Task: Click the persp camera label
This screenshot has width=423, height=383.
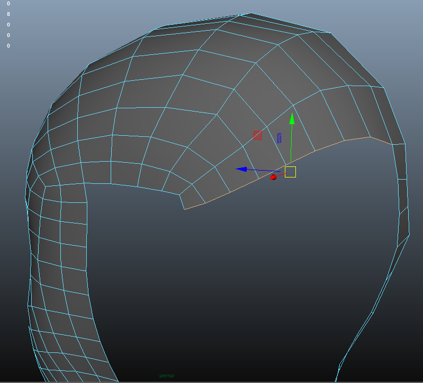Action: pyautogui.click(x=167, y=376)
